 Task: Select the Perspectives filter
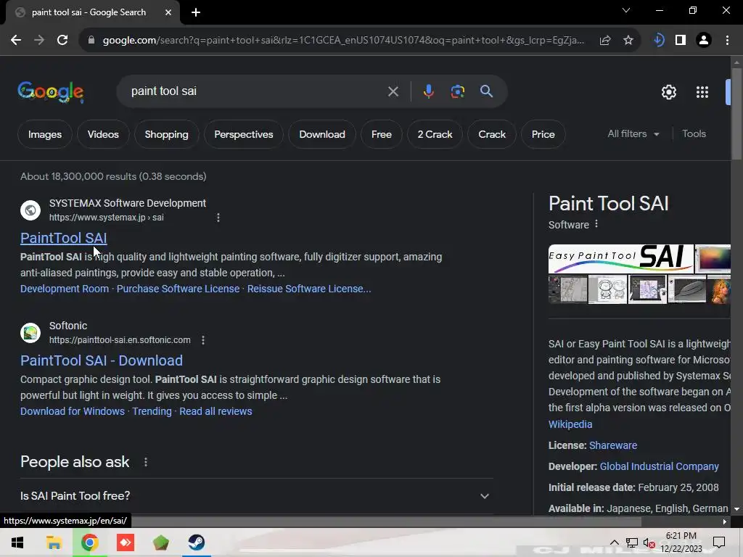(244, 134)
